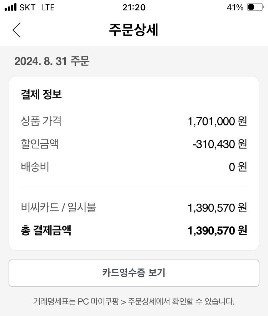Image resolution: width=268 pixels, height=316 pixels.
Task: Tap the 0 원 shipping fee value
Action: click(x=238, y=167)
